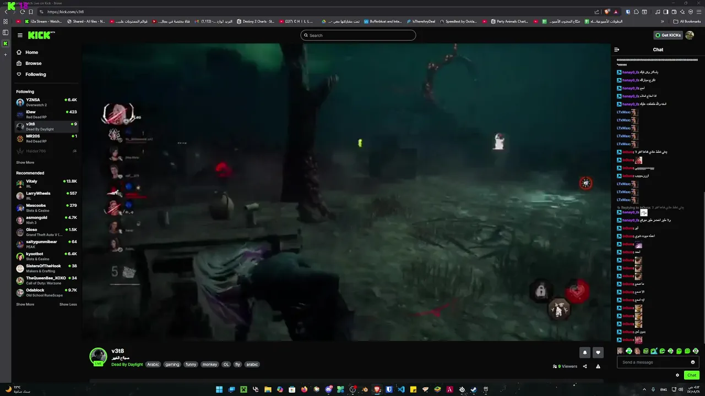The image size is (705, 396).
Task: Open the IsThereAnyDeal bookmark
Action: (x=421, y=21)
